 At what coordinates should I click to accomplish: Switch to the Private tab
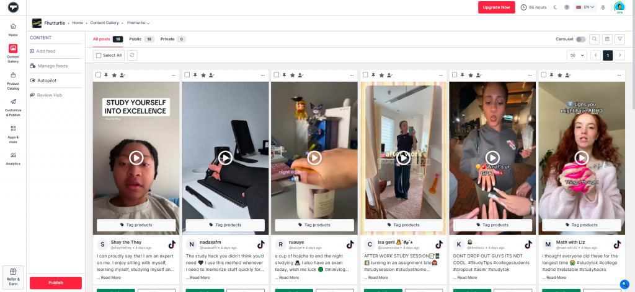(x=172, y=39)
